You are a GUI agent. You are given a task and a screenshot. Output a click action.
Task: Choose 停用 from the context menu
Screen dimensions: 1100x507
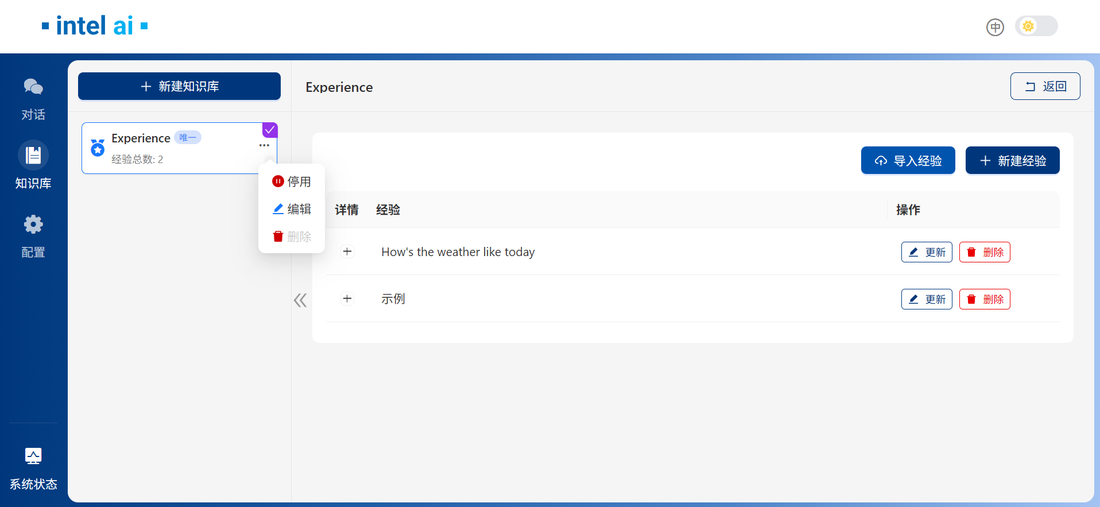tap(292, 181)
